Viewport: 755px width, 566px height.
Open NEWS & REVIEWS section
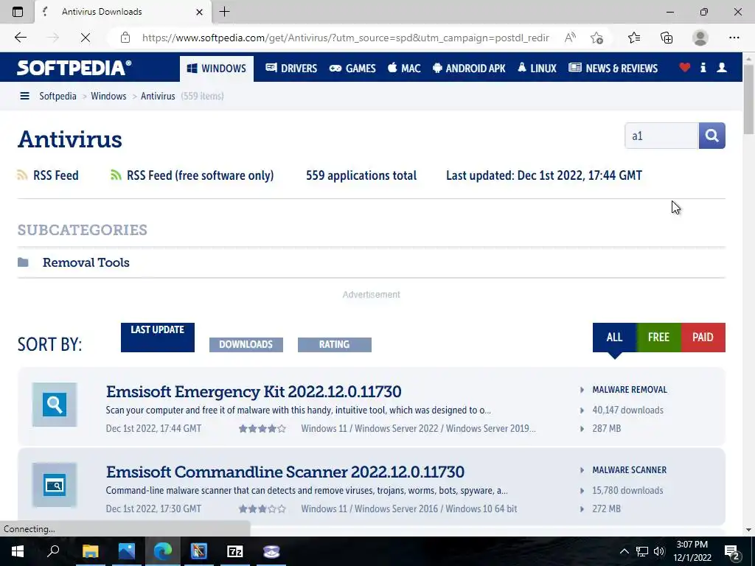(x=613, y=69)
